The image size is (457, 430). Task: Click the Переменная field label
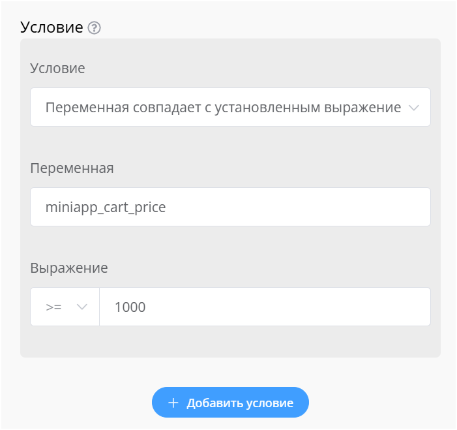(x=72, y=168)
